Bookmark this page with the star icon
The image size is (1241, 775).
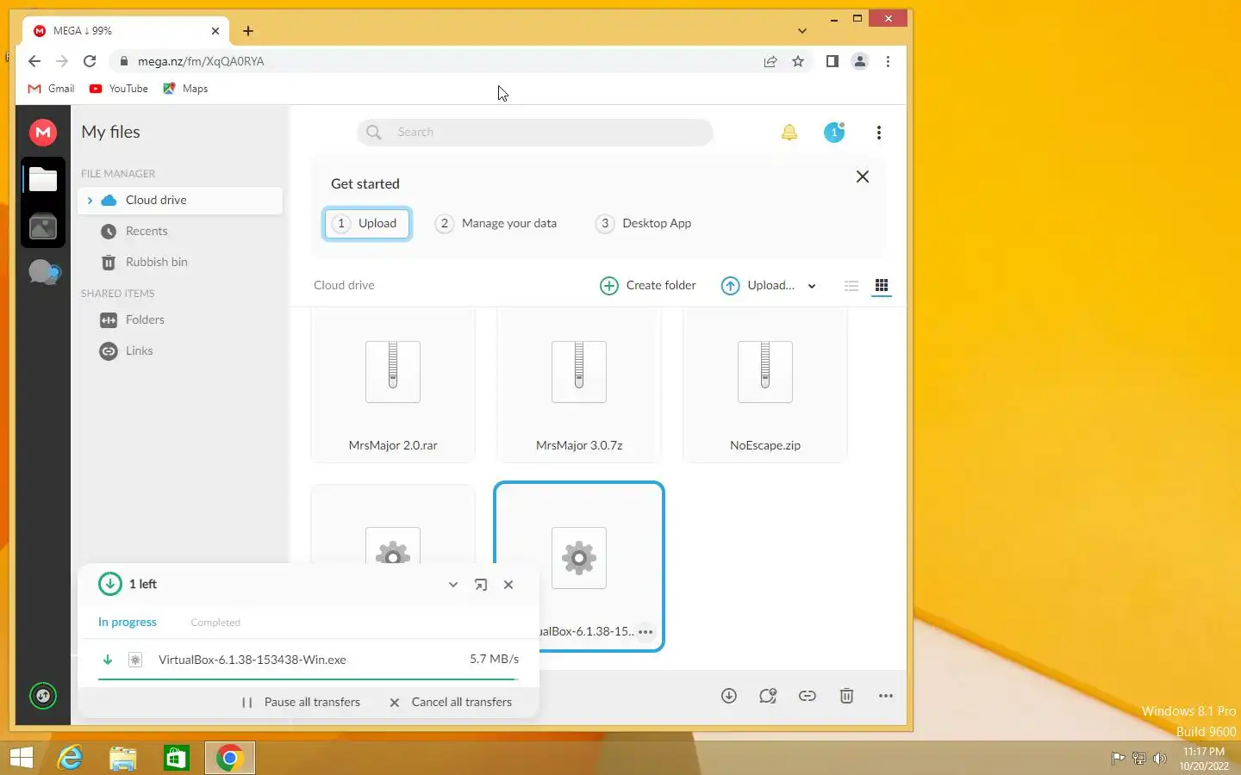tap(798, 61)
